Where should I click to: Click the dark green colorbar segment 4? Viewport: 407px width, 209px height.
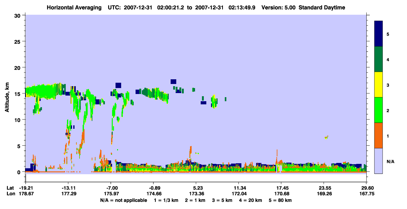click(x=379, y=59)
